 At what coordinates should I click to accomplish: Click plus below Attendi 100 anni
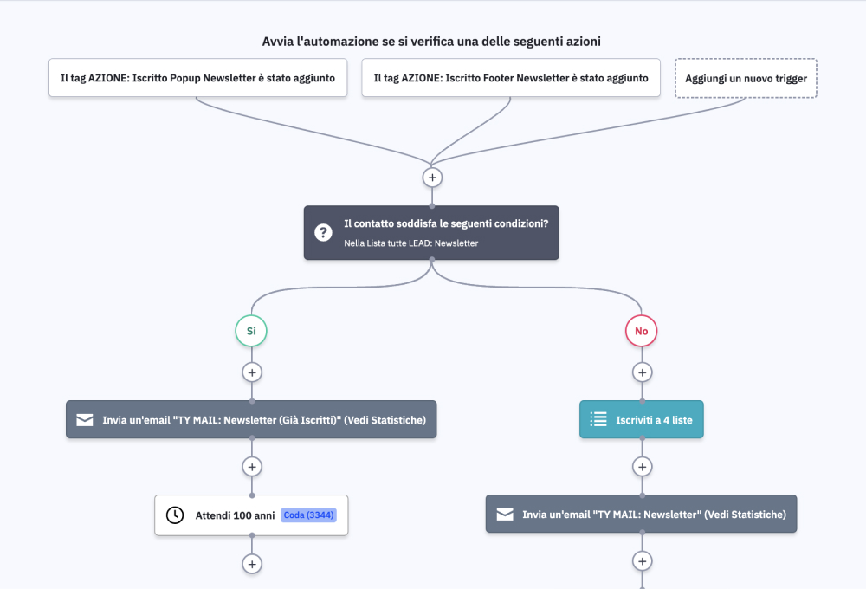click(x=251, y=564)
